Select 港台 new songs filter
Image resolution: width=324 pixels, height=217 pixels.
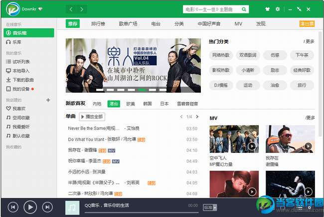point(114,104)
